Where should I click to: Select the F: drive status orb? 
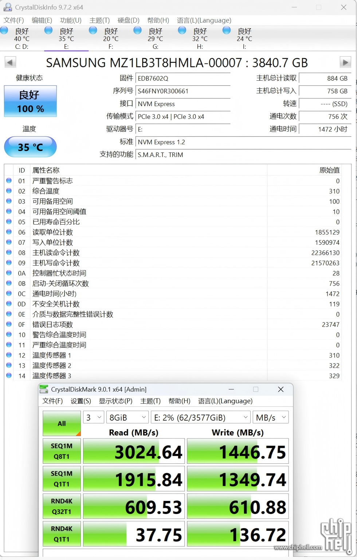tap(93, 31)
